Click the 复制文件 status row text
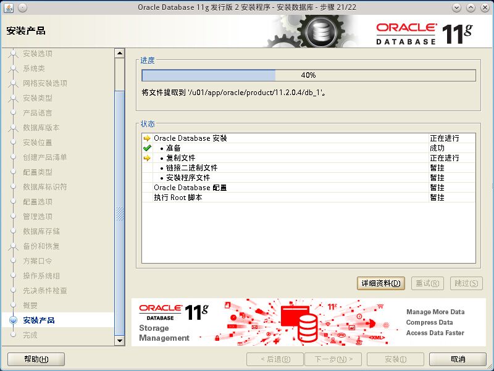 [x=180, y=158]
